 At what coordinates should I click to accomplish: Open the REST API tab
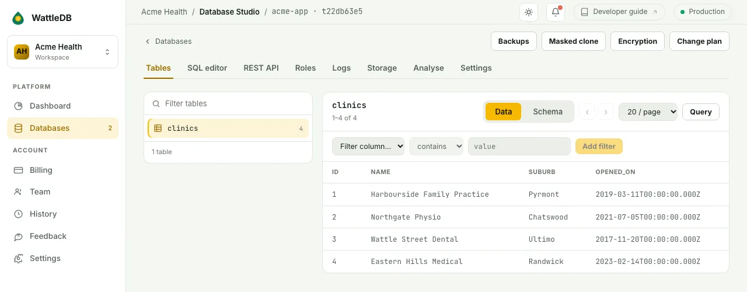261,68
